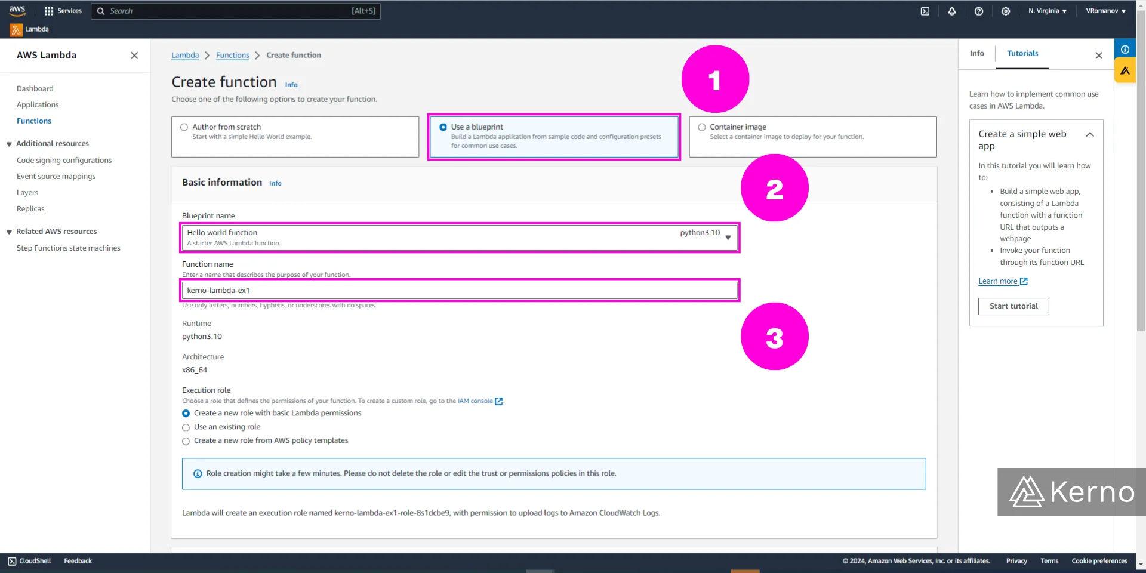This screenshot has height=573, width=1146.
Task: Open Code signing configurations
Action: [64, 160]
